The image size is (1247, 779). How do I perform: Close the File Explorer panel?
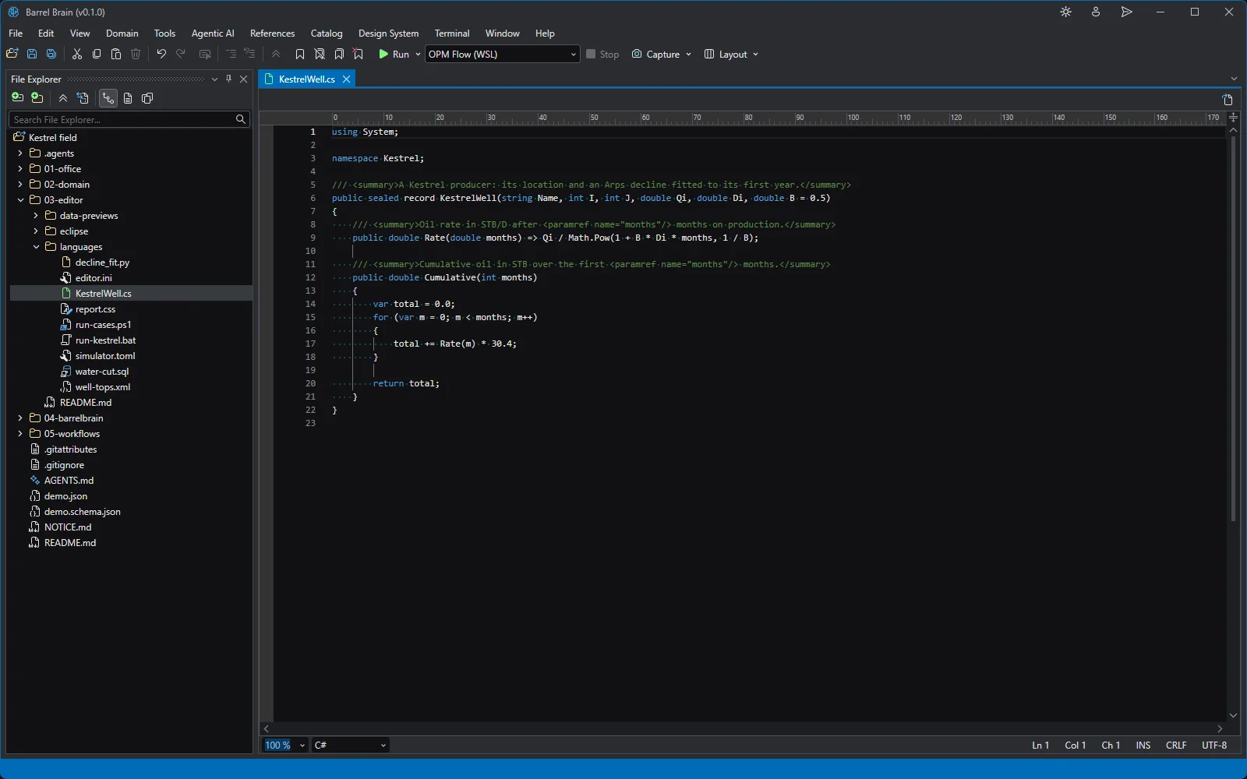244,79
